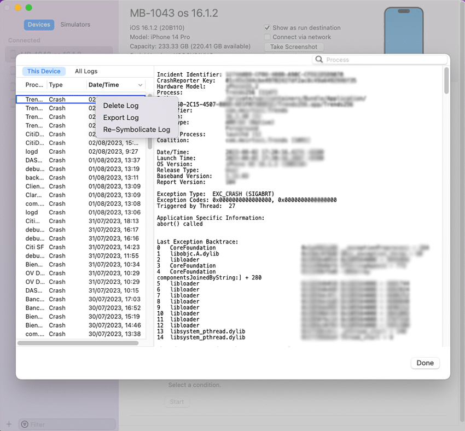
Task: Click the filter icon beside Filter field
Action: [x=24, y=424]
